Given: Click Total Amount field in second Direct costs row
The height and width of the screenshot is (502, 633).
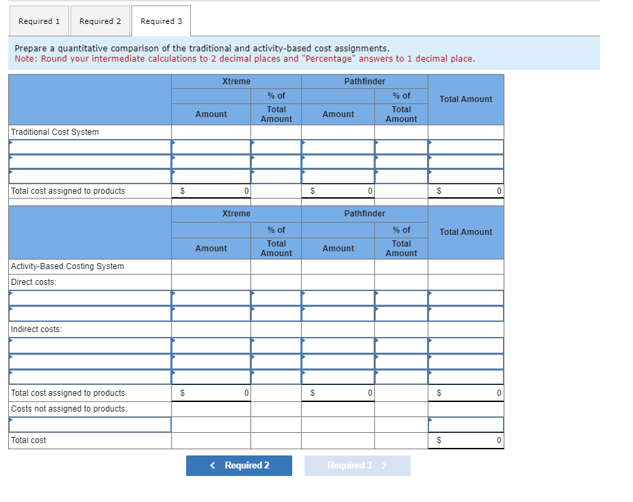Looking at the screenshot, I should click(x=466, y=314).
